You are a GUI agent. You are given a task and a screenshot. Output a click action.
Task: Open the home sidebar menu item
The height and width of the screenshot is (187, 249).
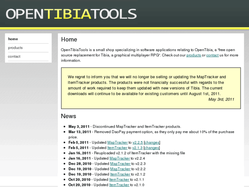(13, 39)
